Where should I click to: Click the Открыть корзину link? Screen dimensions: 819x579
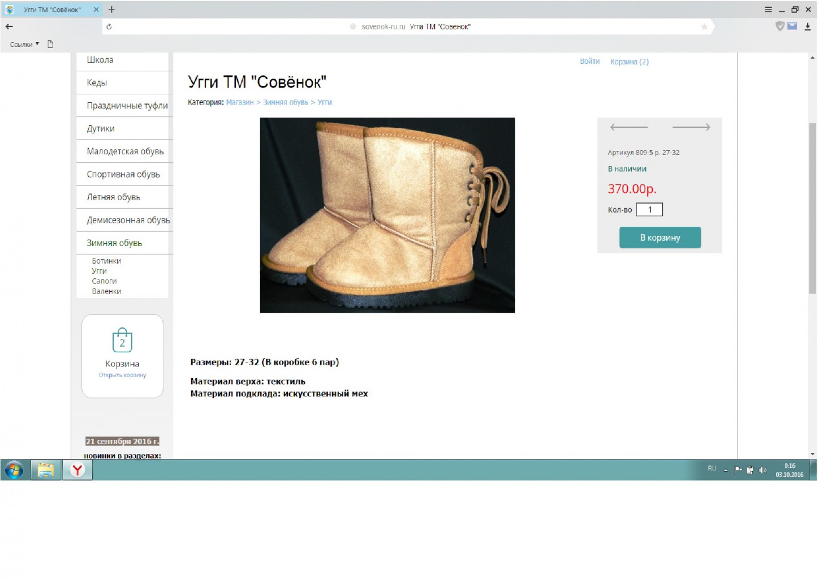(x=122, y=375)
